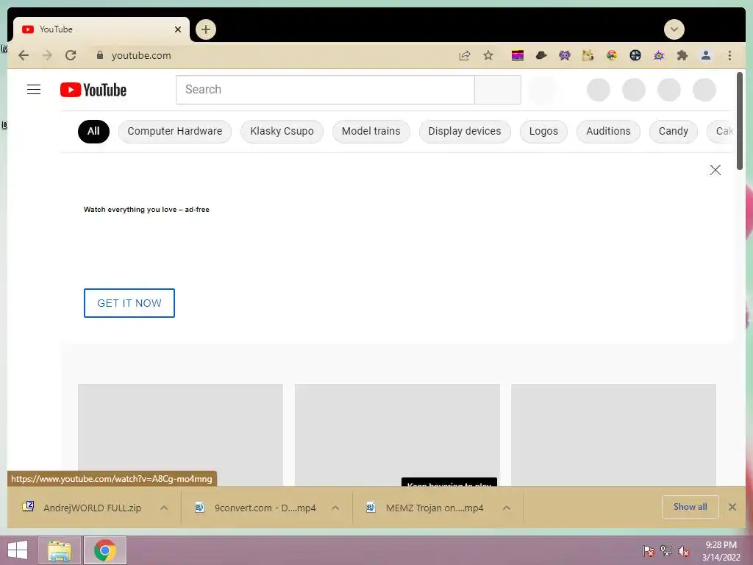Click the padlock site info icon
This screenshot has height=565, width=753.
pyautogui.click(x=100, y=55)
